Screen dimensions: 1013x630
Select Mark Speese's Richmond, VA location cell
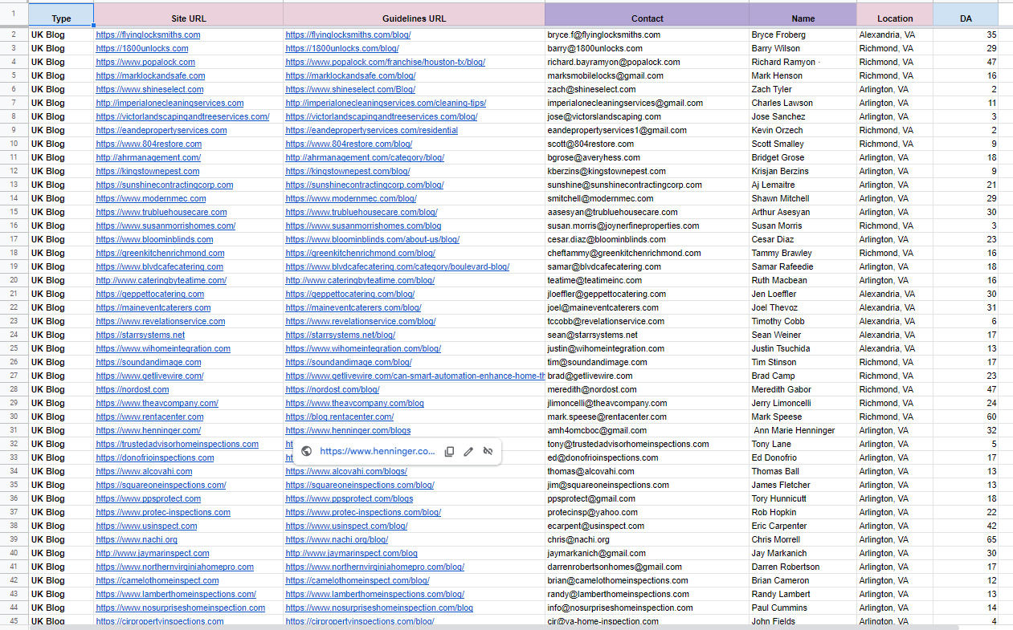coord(895,417)
